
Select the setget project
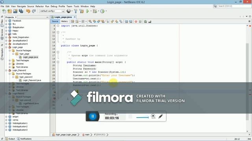coord(15,117)
